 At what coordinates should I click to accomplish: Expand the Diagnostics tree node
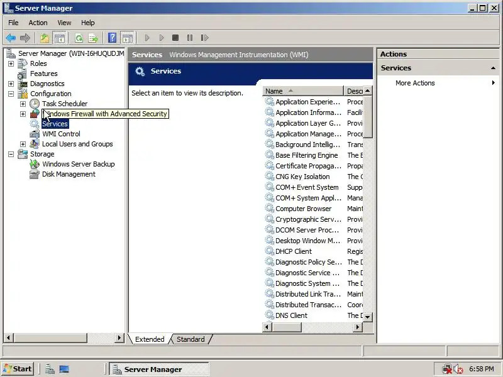coord(11,84)
